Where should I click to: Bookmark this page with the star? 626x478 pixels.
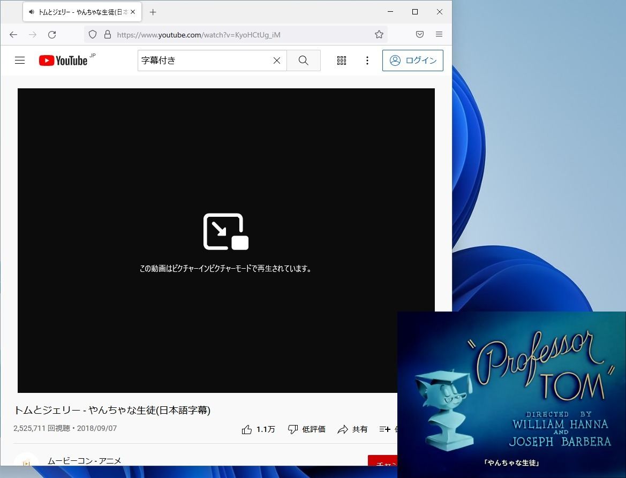tap(379, 35)
